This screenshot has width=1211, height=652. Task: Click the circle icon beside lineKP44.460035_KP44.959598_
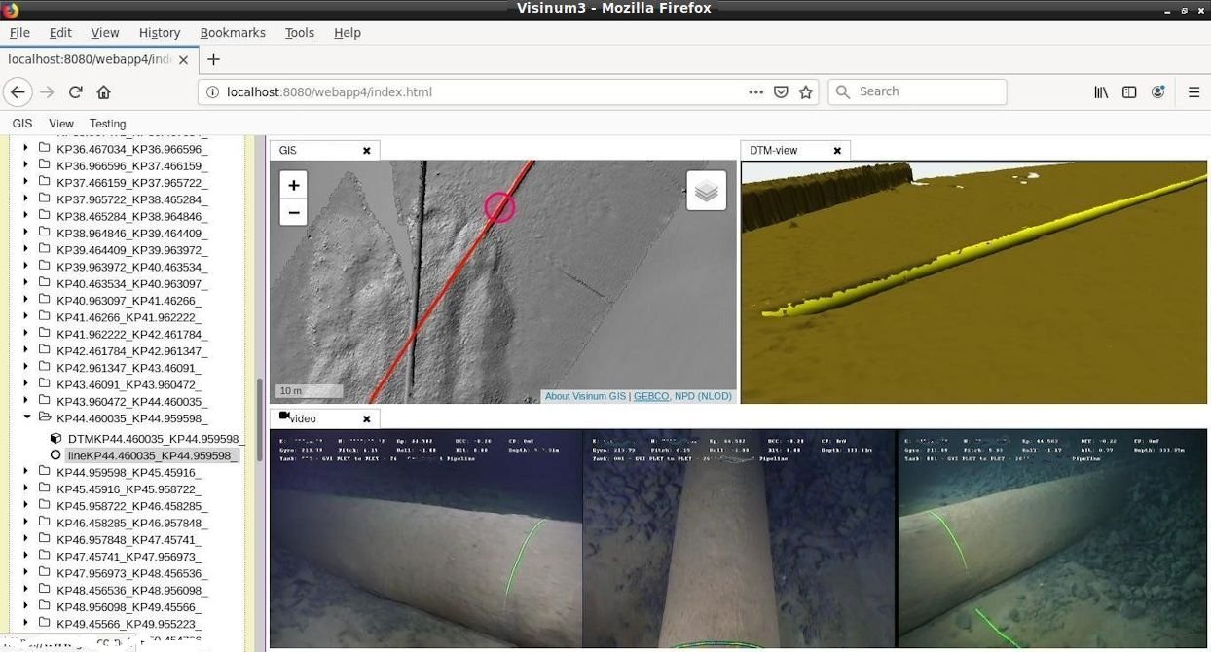55,454
